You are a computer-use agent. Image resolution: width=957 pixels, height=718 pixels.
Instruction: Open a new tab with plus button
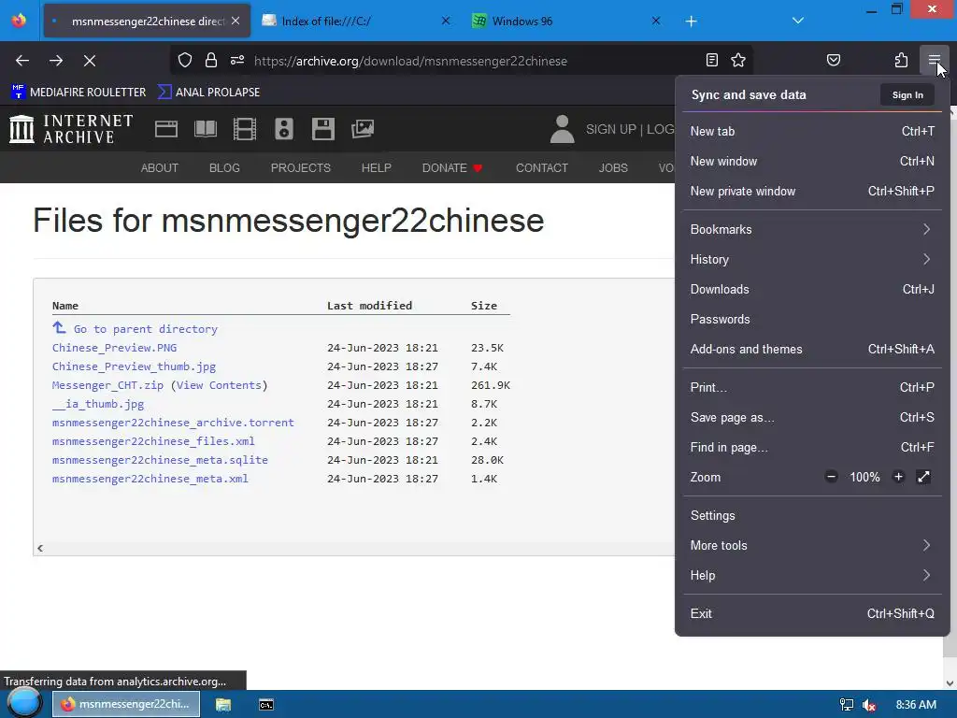(x=691, y=22)
